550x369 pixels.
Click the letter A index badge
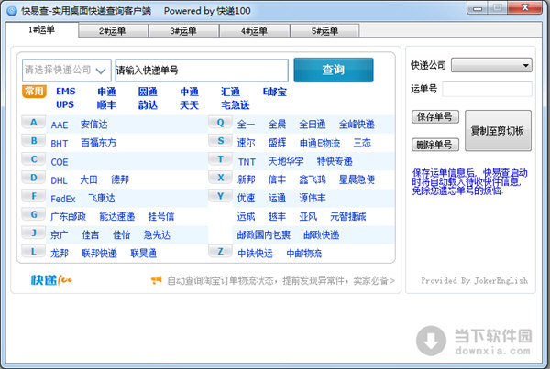[x=34, y=123]
